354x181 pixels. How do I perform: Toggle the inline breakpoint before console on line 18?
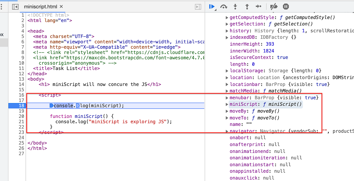pos(51,105)
